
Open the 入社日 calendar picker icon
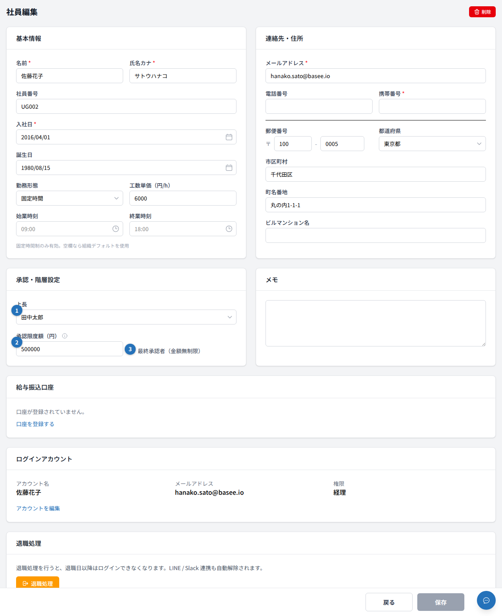pos(229,137)
